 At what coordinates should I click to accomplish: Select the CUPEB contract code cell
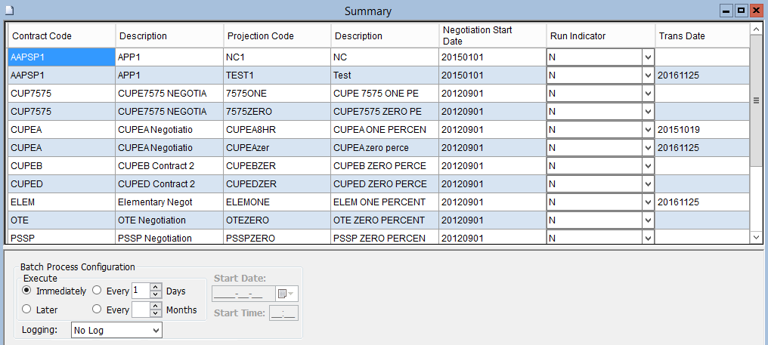pos(61,165)
